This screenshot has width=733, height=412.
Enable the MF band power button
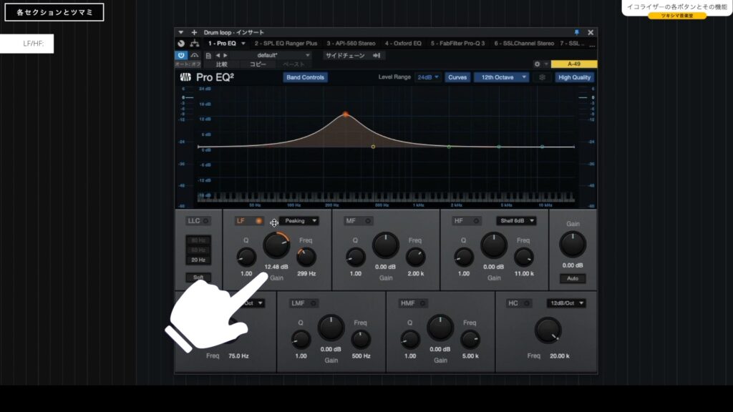(x=368, y=221)
